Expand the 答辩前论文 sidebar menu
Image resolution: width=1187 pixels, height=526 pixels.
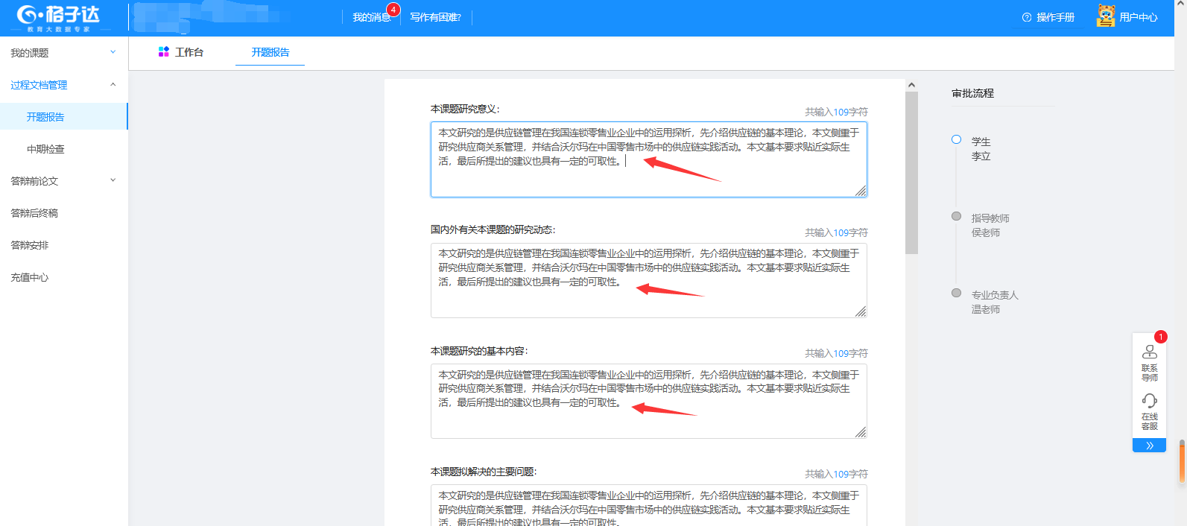coord(113,180)
